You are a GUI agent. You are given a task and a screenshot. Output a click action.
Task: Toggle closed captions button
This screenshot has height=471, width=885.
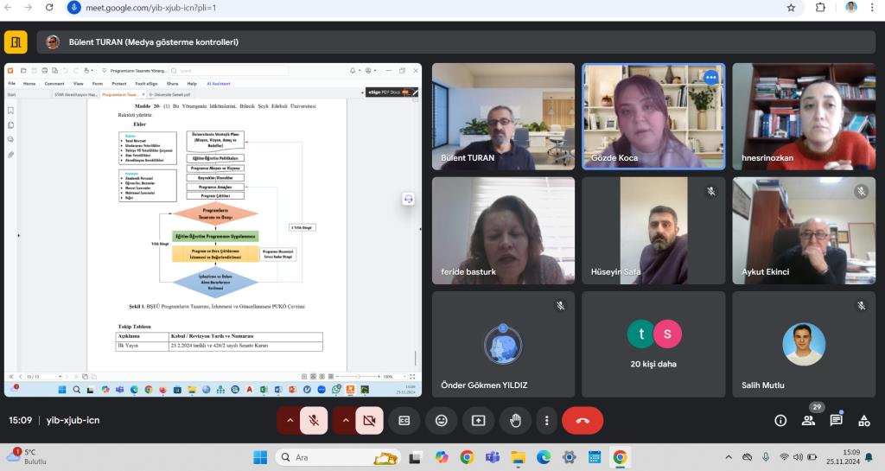(404, 420)
